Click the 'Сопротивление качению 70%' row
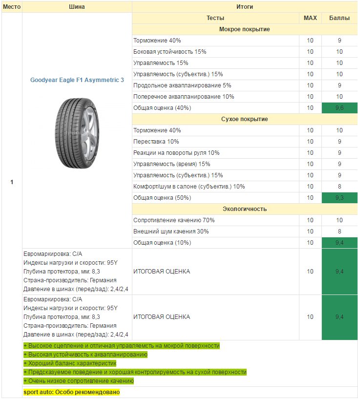 [x=174, y=220]
